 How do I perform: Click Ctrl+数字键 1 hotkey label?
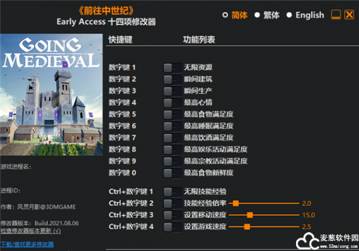131,191
